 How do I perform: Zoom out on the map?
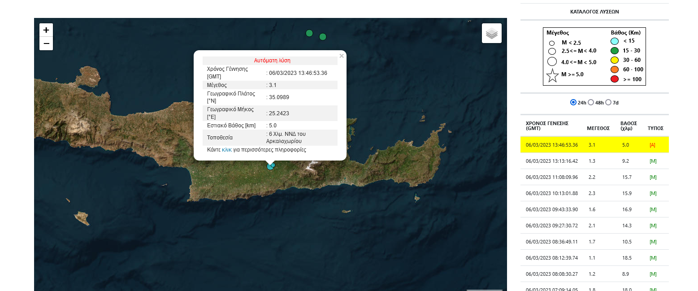coord(46,43)
